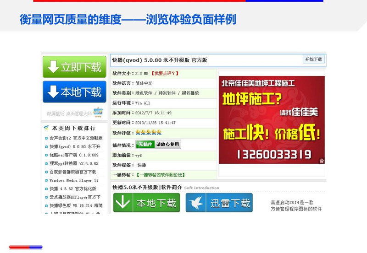The image size is (367, 253).
Task: Click the green 立即下载 download button
Action: [x=74, y=67]
